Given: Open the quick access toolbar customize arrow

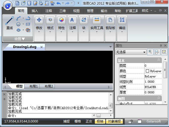Looking at the screenshot, I should point(78,3).
